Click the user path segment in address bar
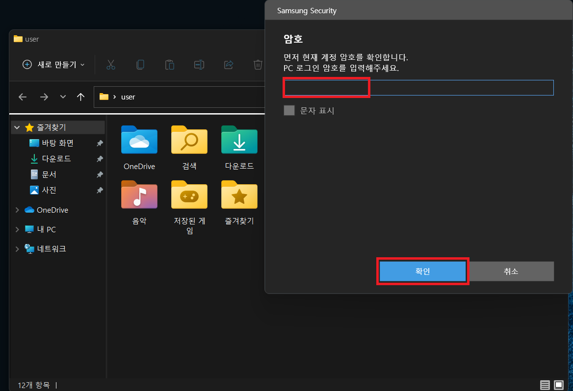The image size is (573, 391). [x=128, y=97]
